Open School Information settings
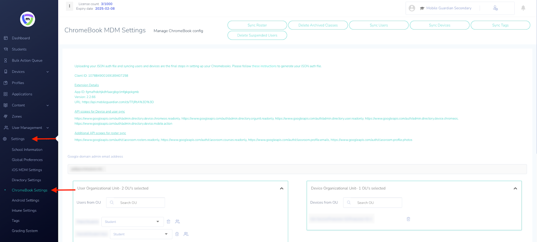The image size is (537, 242). (x=27, y=150)
